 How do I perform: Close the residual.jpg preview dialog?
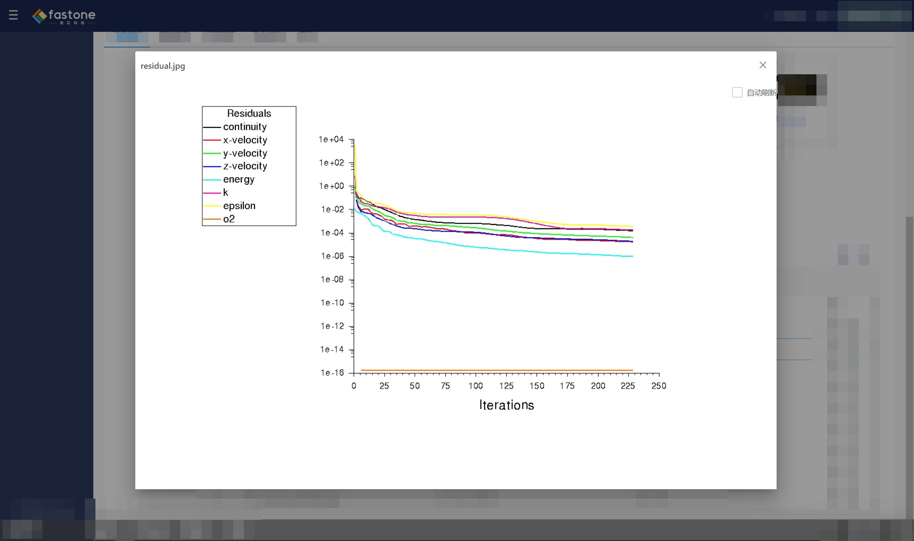point(762,65)
